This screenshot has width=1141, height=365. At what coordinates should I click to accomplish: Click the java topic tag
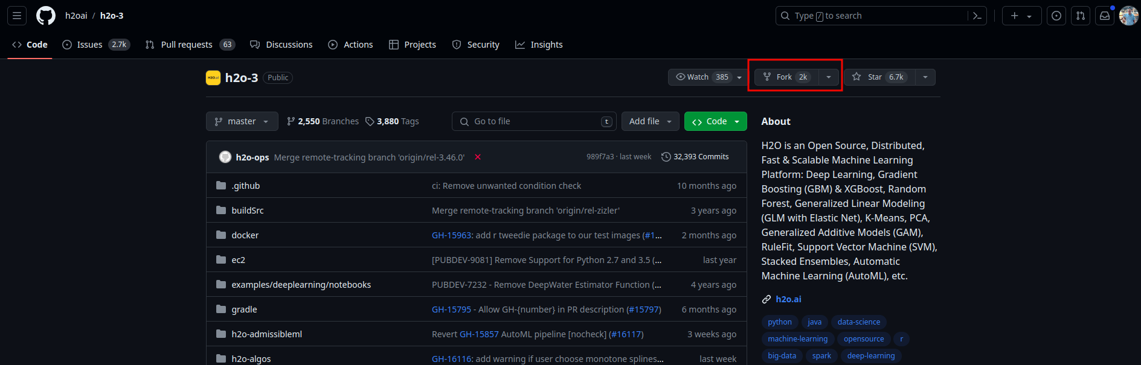click(815, 322)
